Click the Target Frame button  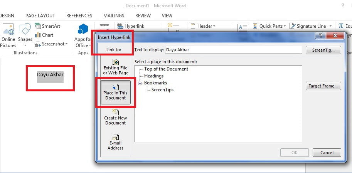coord(323,86)
